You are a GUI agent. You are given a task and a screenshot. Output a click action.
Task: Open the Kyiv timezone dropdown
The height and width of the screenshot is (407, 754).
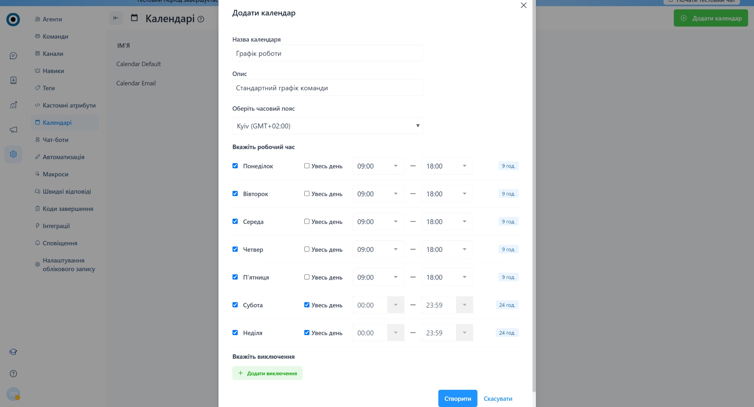click(328, 126)
